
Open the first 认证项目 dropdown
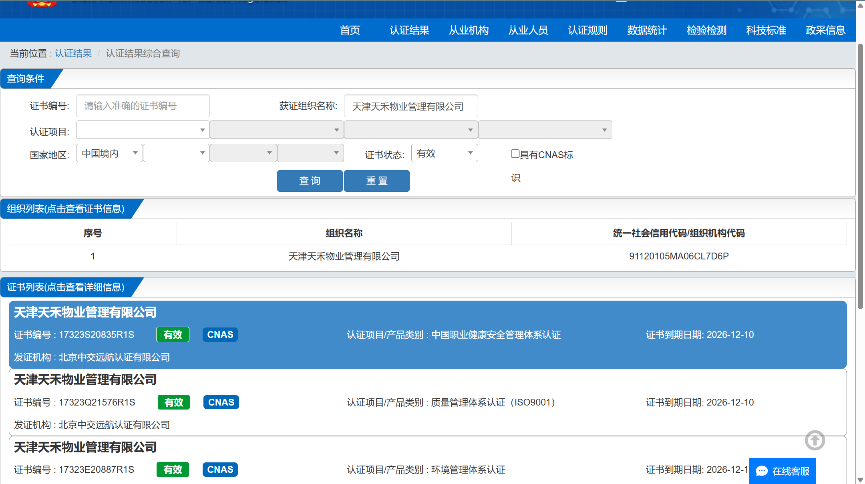click(143, 130)
